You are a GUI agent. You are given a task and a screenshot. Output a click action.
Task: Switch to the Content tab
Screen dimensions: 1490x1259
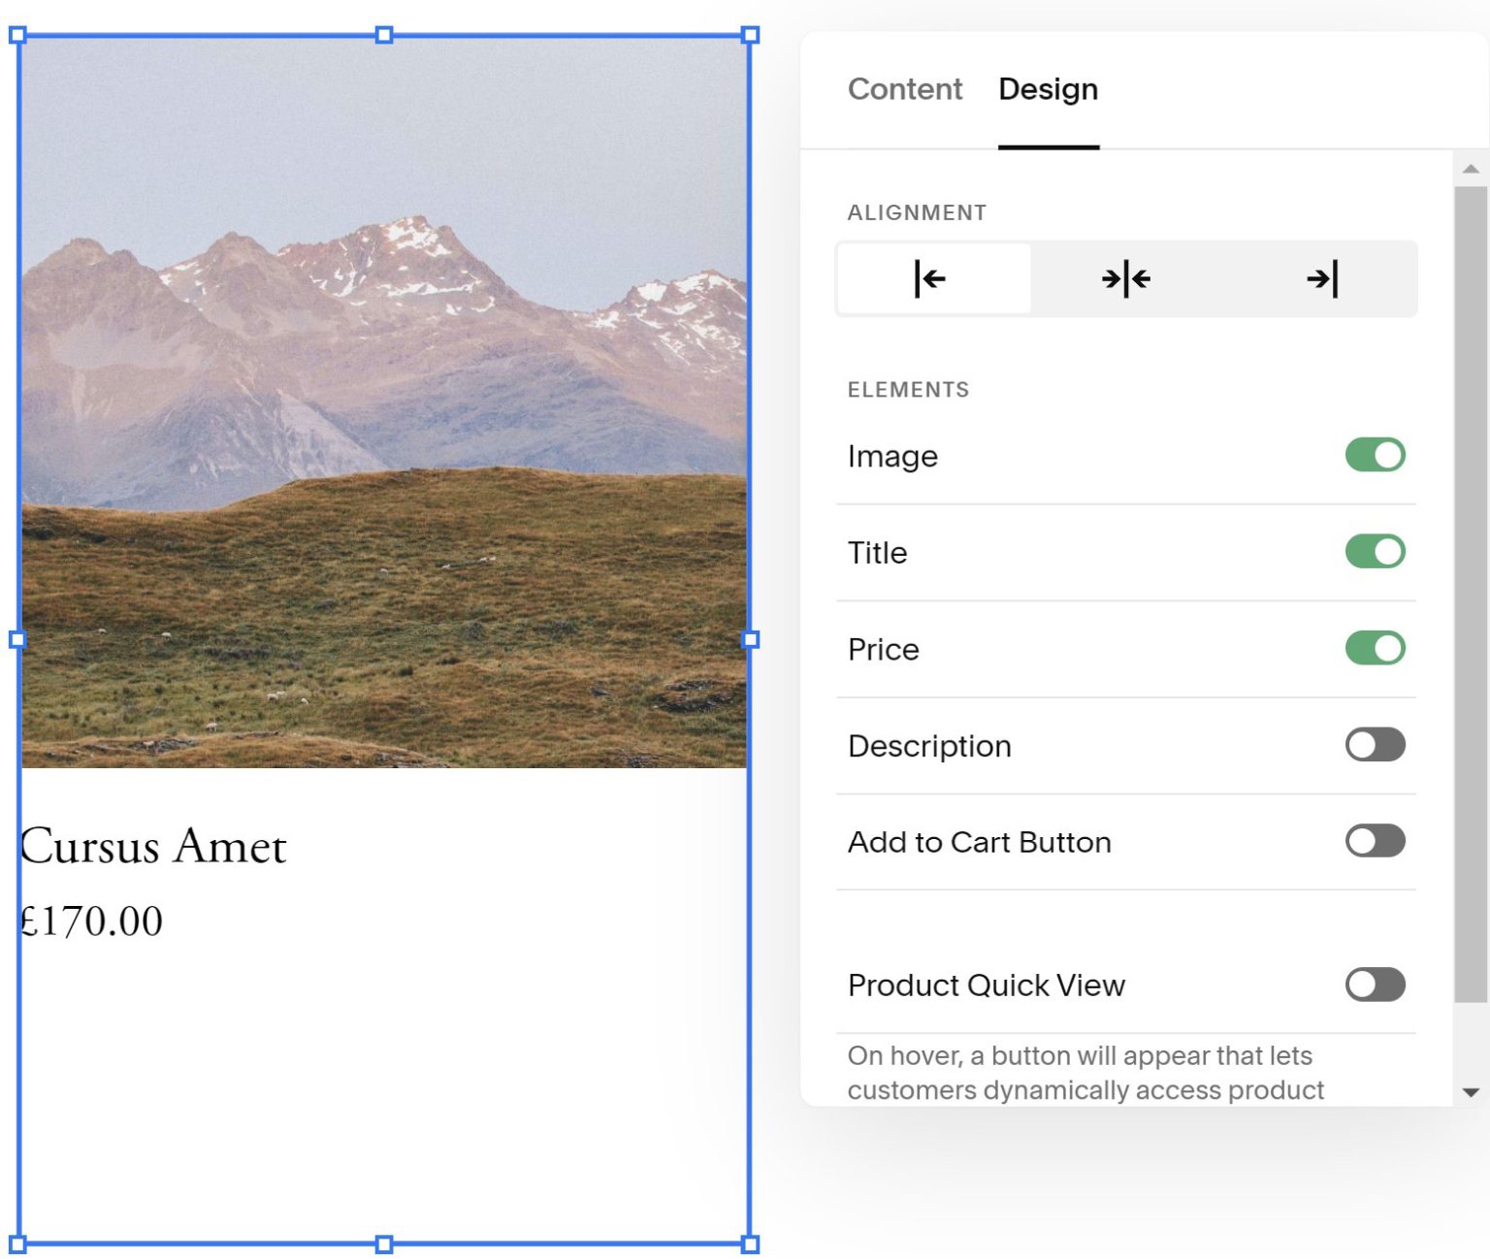(x=904, y=89)
